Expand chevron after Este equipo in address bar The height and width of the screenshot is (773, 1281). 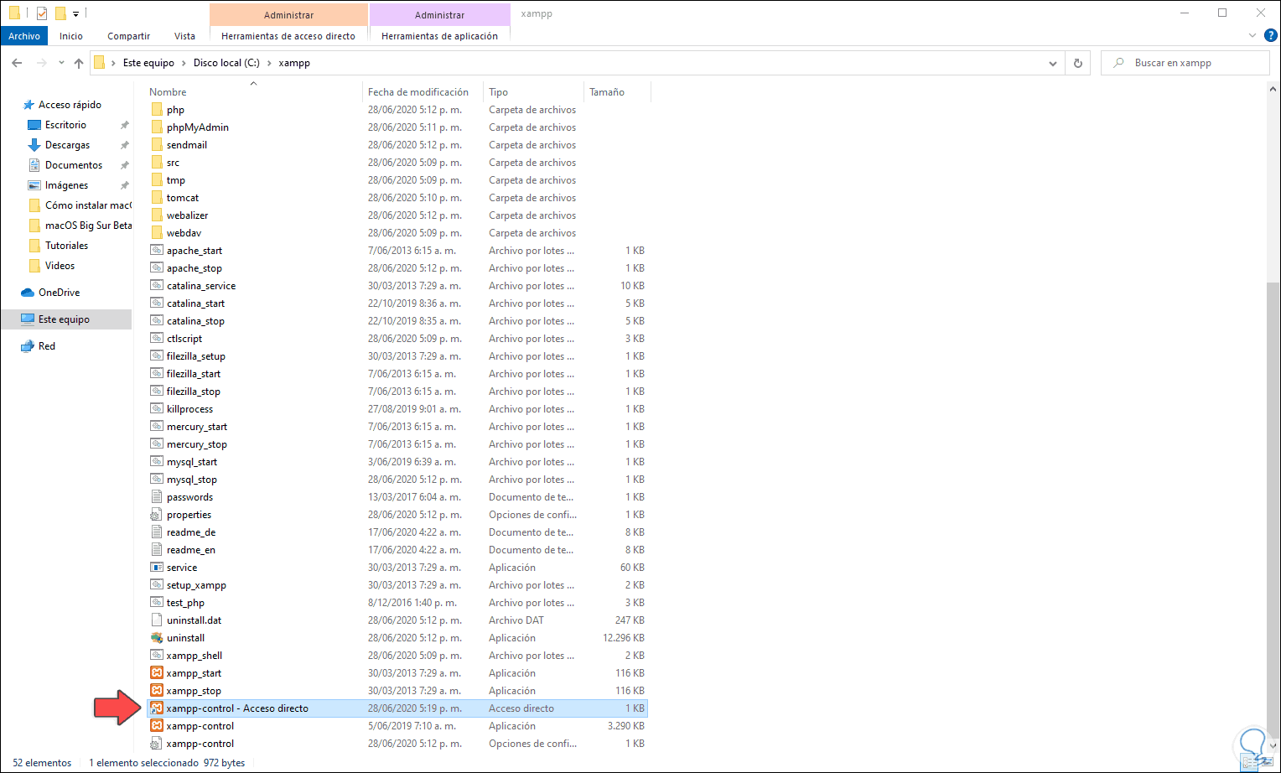pos(184,63)
